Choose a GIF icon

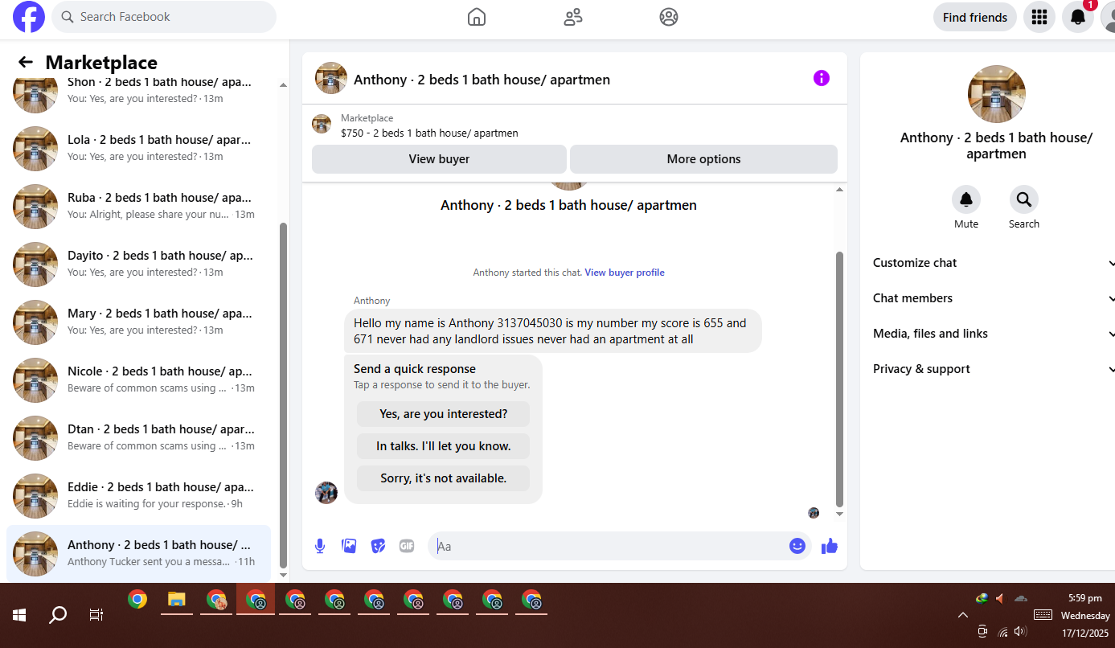(x=407, y=546)
